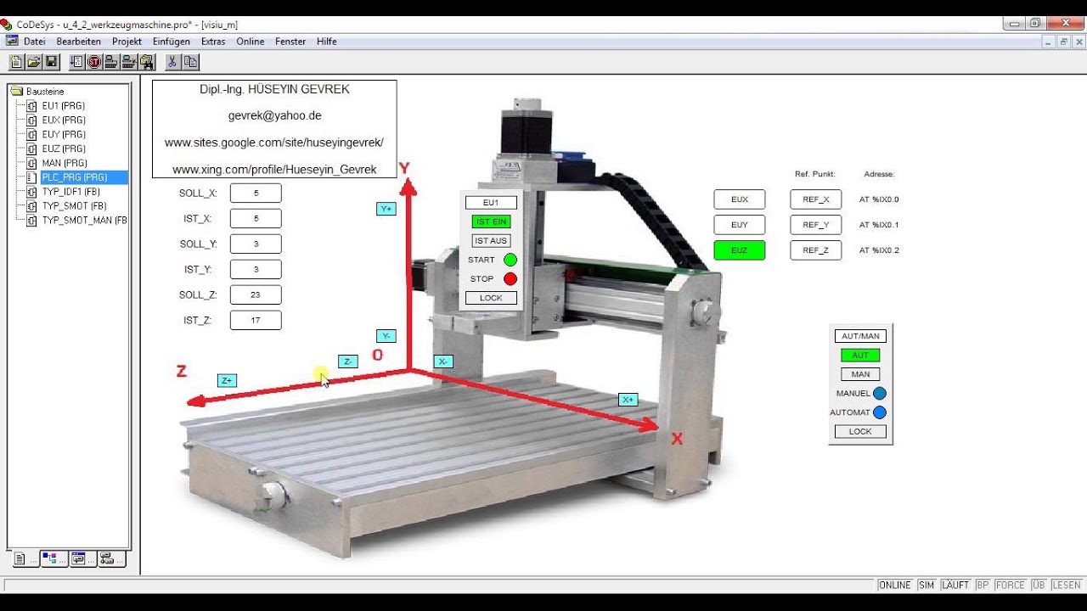Select EUY (PRG) in the tree
The image size is (1087, 611).
64,134
